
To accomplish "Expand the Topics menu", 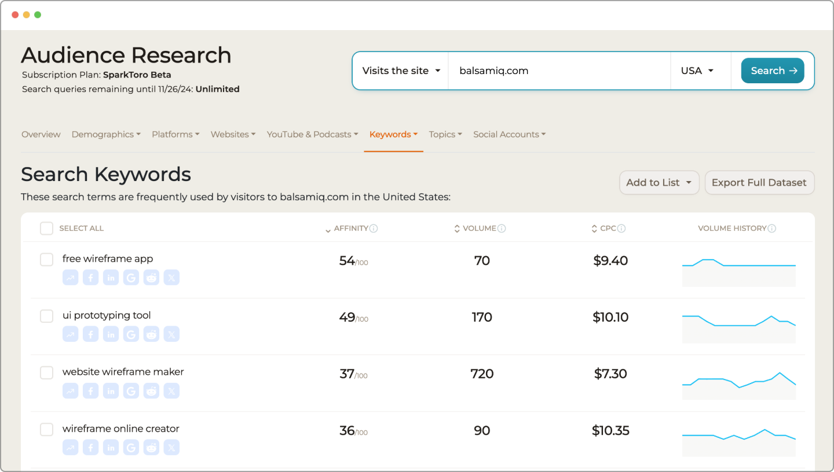I will pyautogui.click(x=445, y=134).
